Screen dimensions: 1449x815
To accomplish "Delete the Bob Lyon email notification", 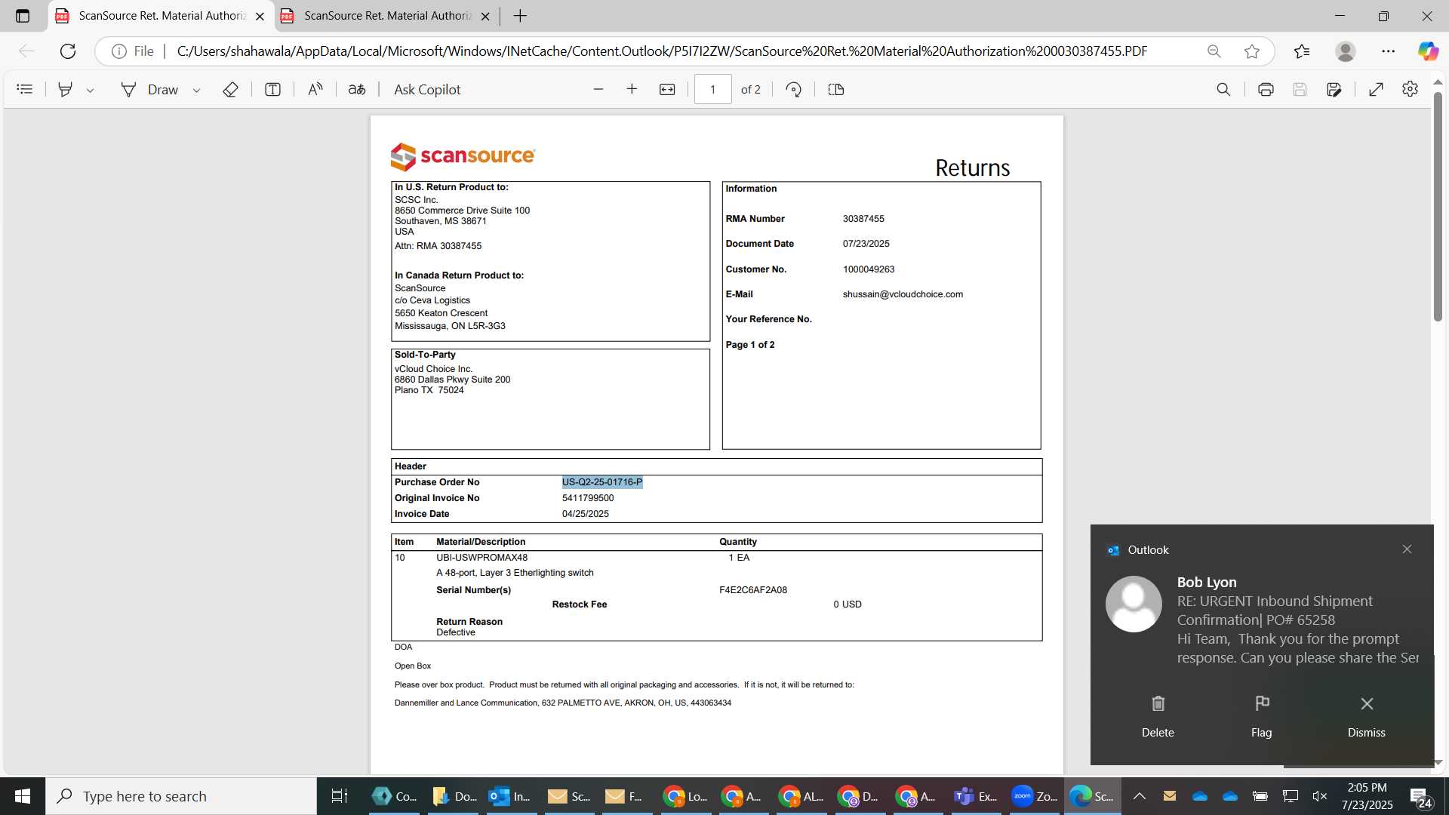I will pyautogui.click(x=1158, y=716).
